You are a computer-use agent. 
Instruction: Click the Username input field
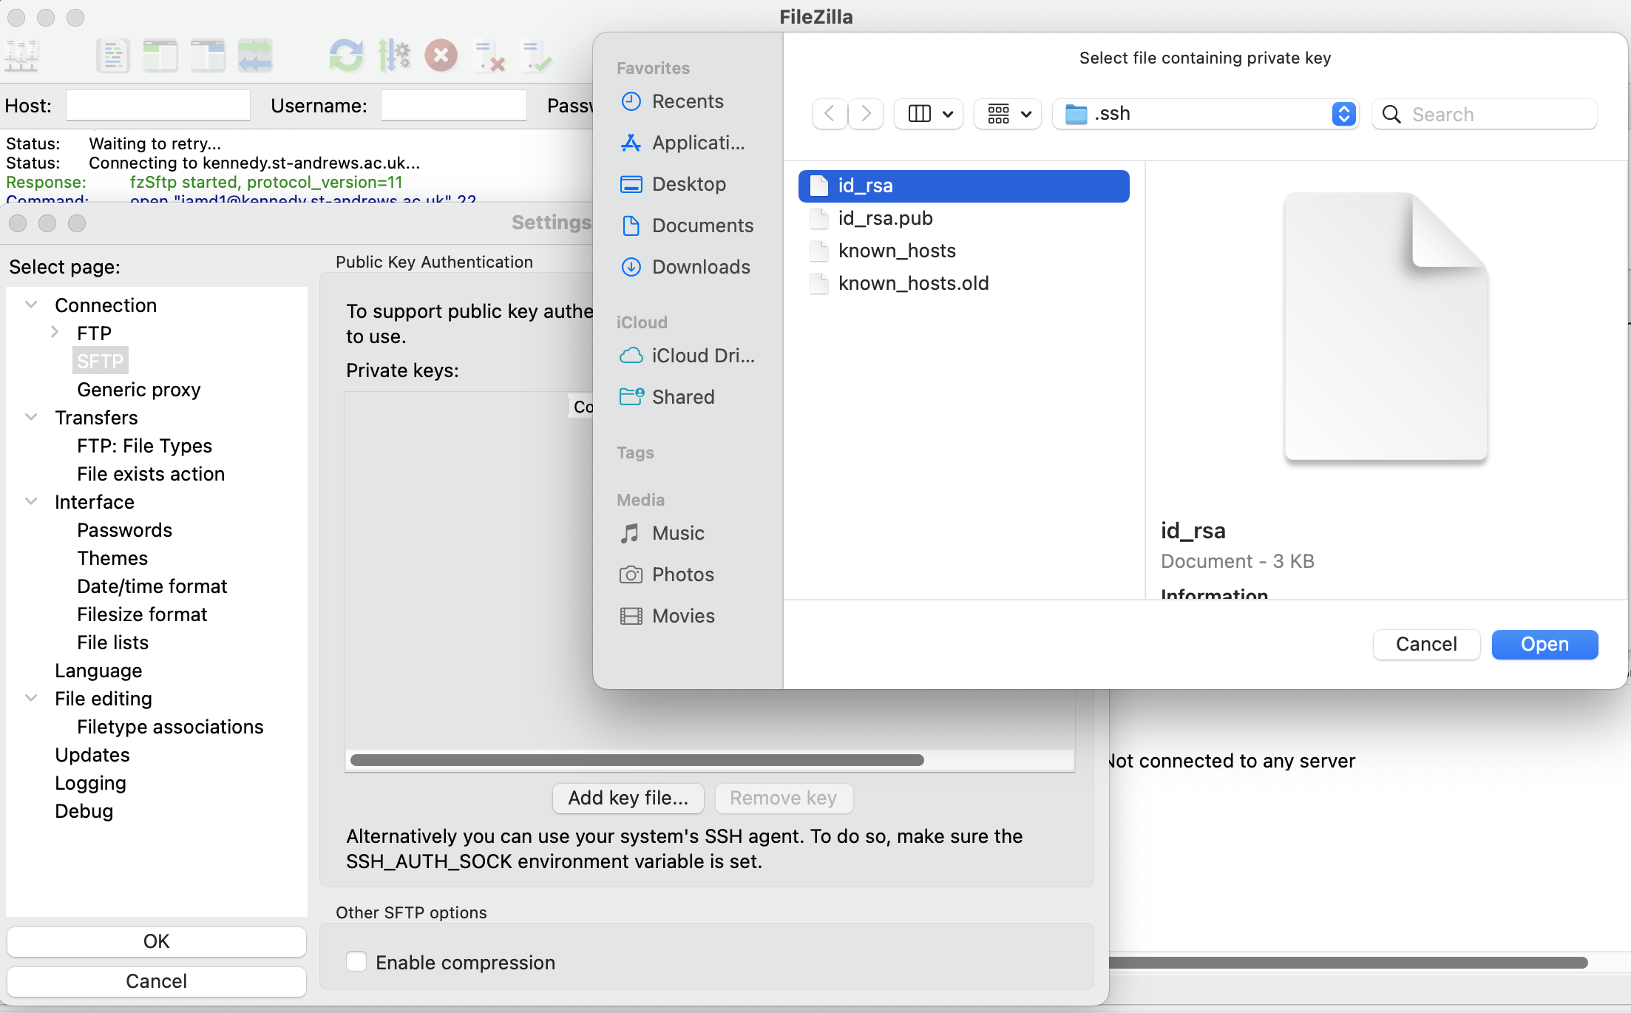point(454,105)
